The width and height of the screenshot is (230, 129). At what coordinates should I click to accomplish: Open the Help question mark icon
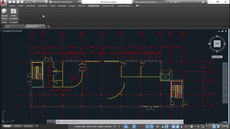(203, 2)
